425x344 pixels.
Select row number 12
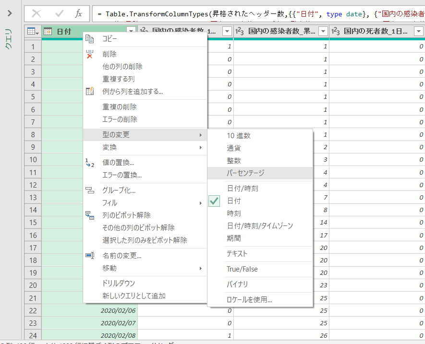click(33, 185)
